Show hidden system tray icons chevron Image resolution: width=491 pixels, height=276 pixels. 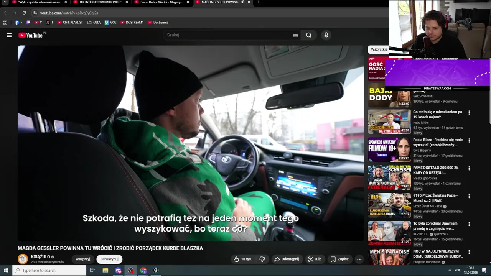coord(450,270)
